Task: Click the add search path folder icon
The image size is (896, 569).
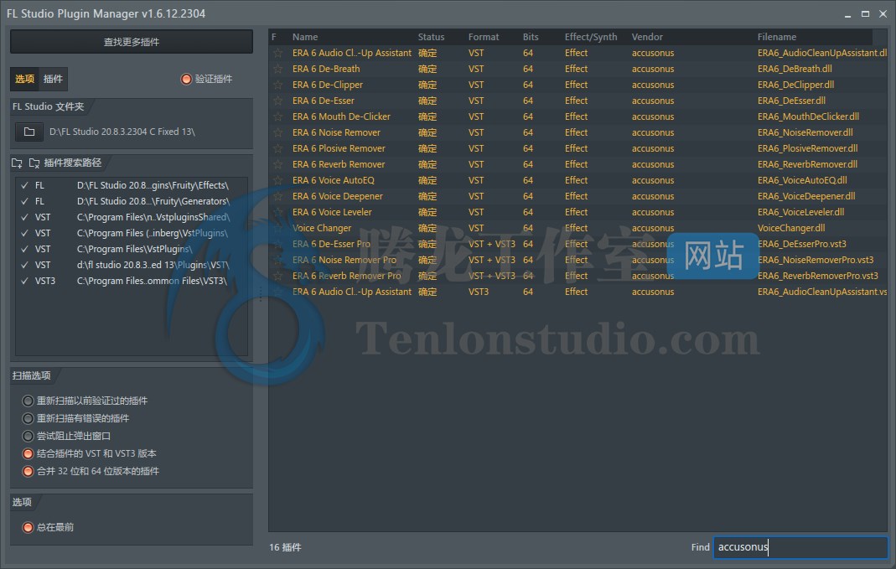Action: (x=17, y=163)
